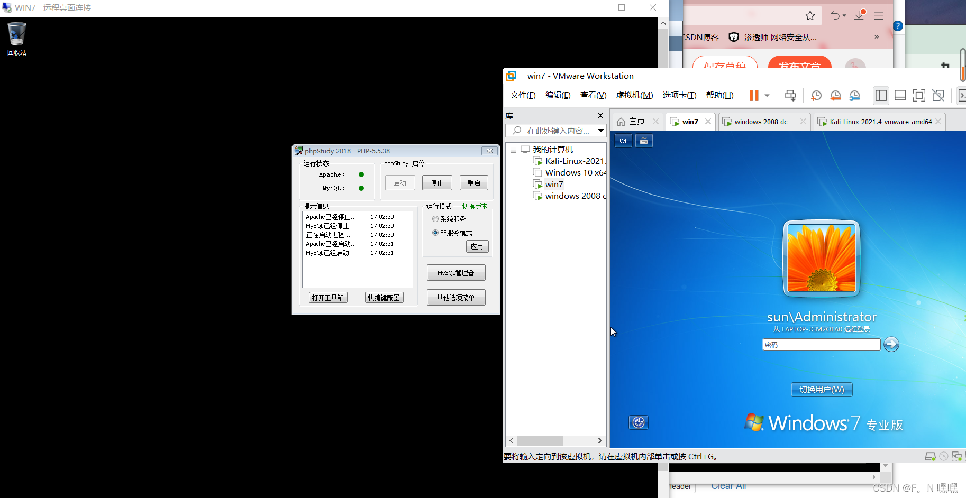Viewport: 966px width, 498px height.
Task: Click the 打开工具箱 button
Action: [x=328, y=298]
